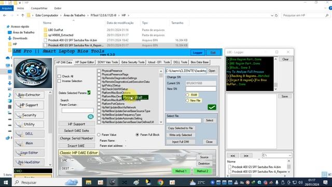Viewport: 332px width, 187px height.
Task: Toggle the Inverse Selection checkbox
Action: [60, 81]
